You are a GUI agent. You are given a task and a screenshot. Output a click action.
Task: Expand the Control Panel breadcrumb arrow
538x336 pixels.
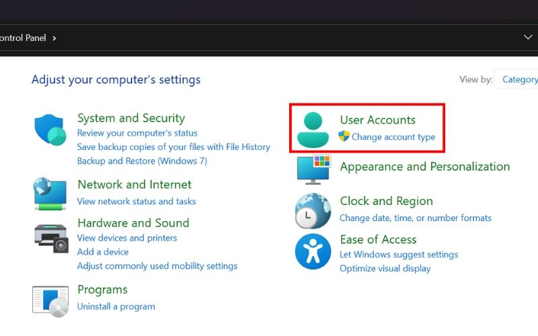54,38
